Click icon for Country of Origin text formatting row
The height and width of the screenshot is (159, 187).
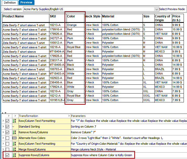14,144
